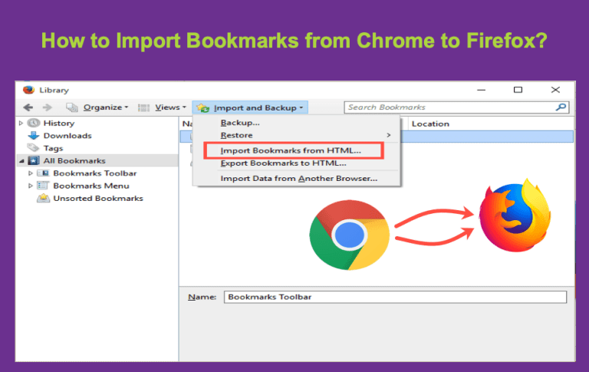The width and height of the screenshot is (589, 372).
Task: Select All Bookmarks in the sidebar
Action: (x=74, y=160)
